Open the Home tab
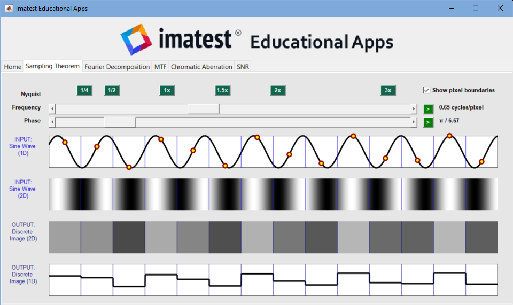513x305 pixels. 13,67
